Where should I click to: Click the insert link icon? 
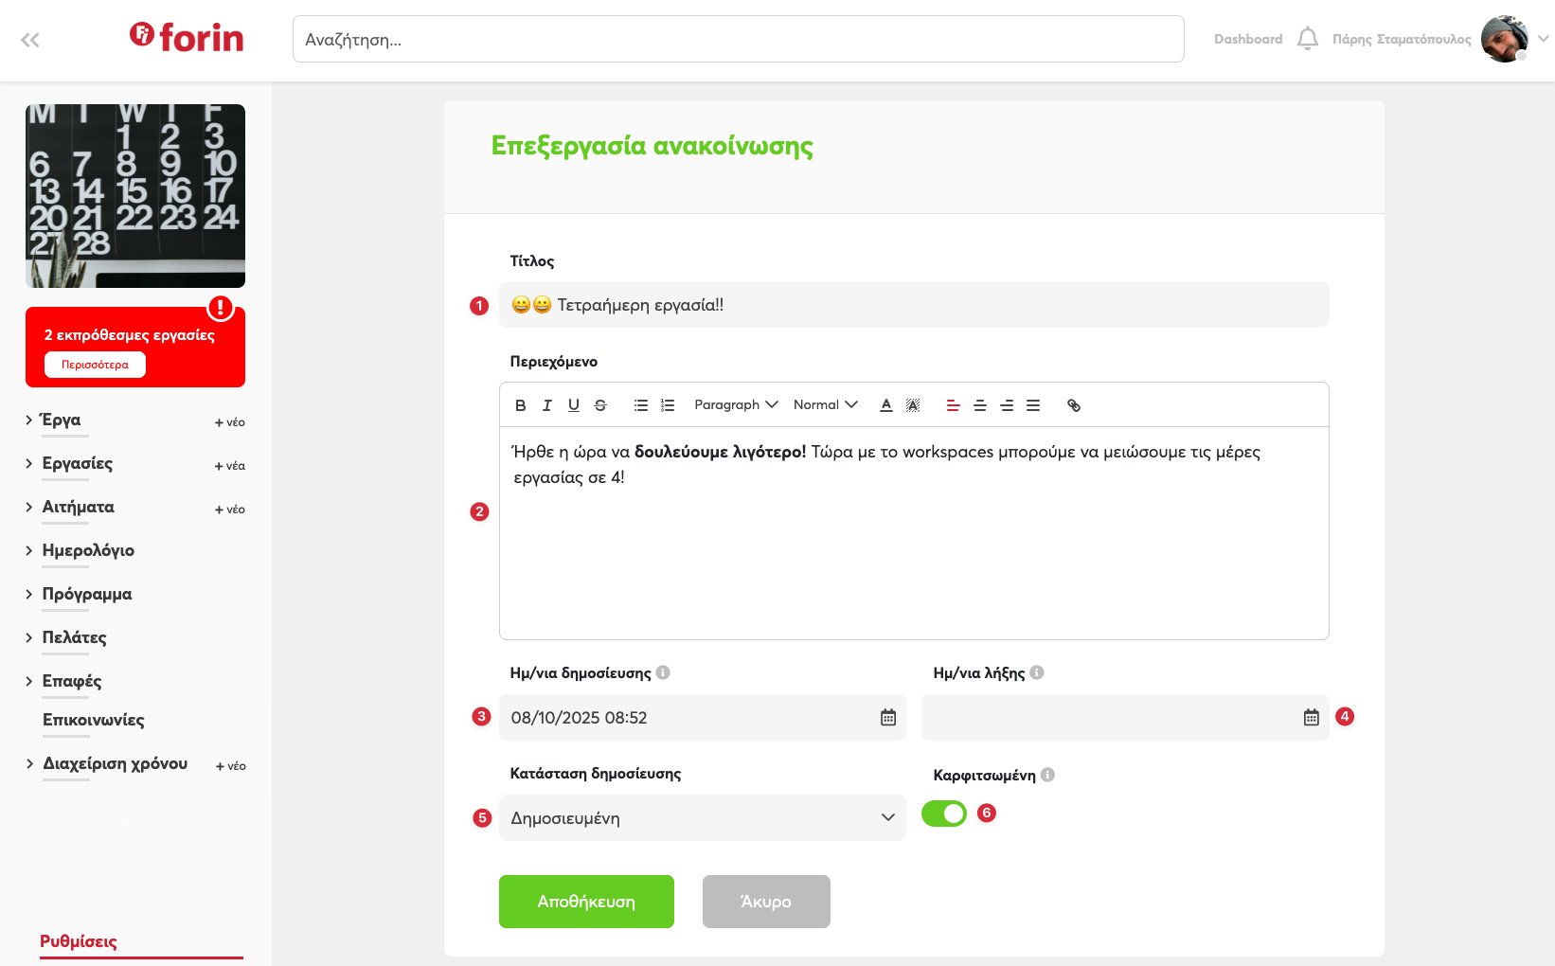tap(1074, 405)
